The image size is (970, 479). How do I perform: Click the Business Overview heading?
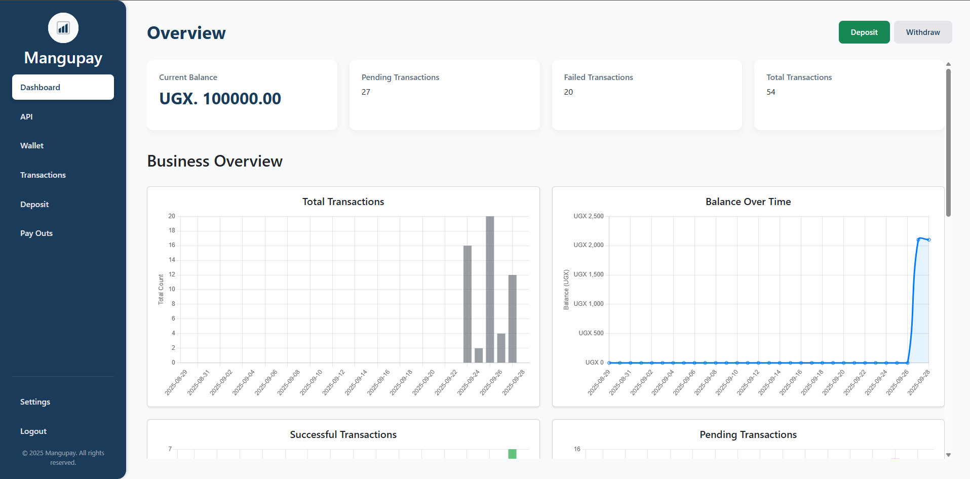click(214, 161)
